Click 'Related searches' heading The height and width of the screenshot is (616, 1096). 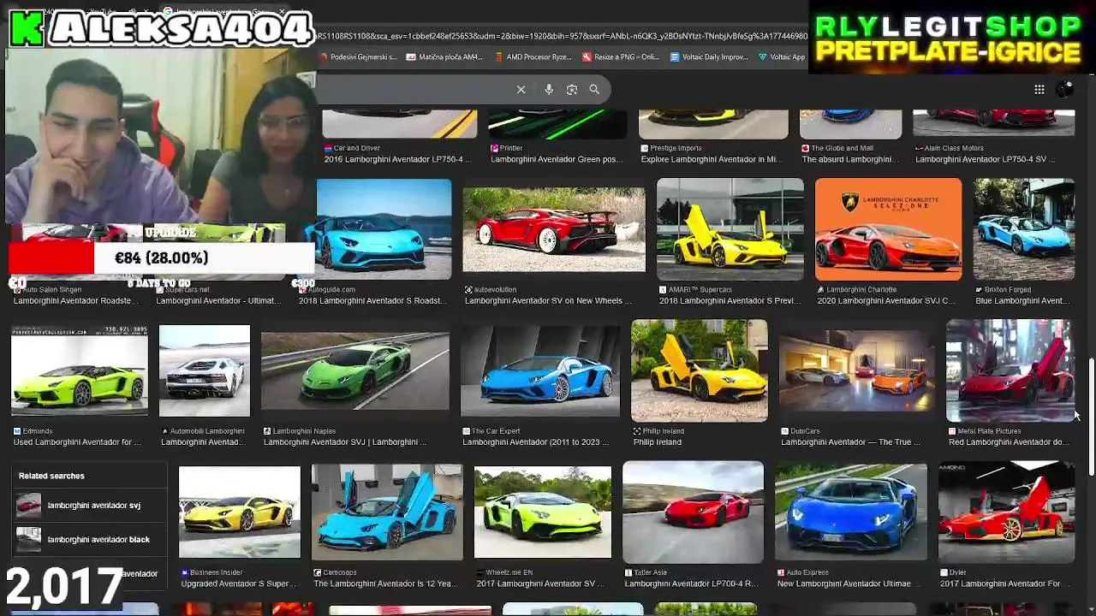coord(51,476)
